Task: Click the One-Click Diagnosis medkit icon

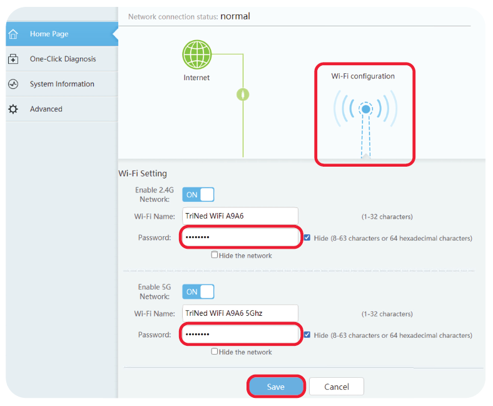Action: point(13,59)
